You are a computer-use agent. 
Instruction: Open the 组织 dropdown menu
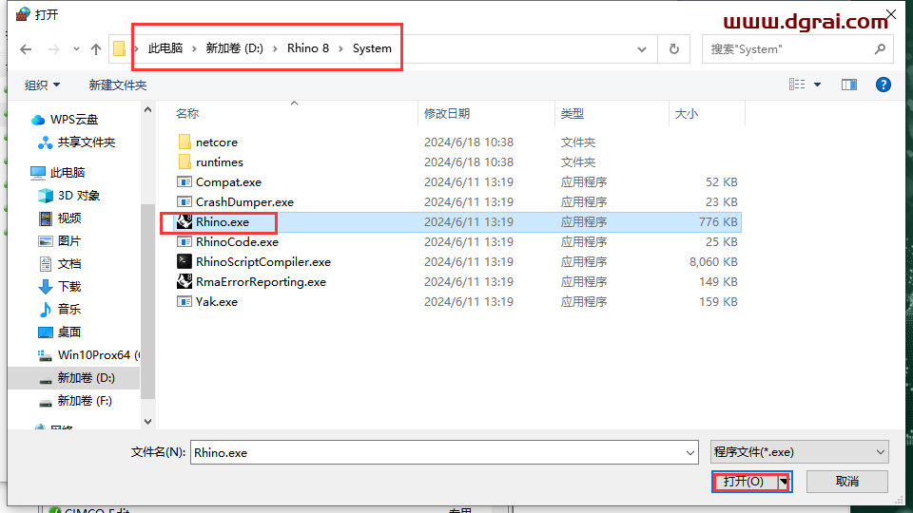point(43,85)
